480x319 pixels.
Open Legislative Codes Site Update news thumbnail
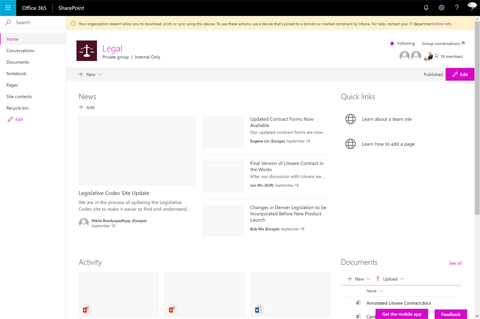137,151
